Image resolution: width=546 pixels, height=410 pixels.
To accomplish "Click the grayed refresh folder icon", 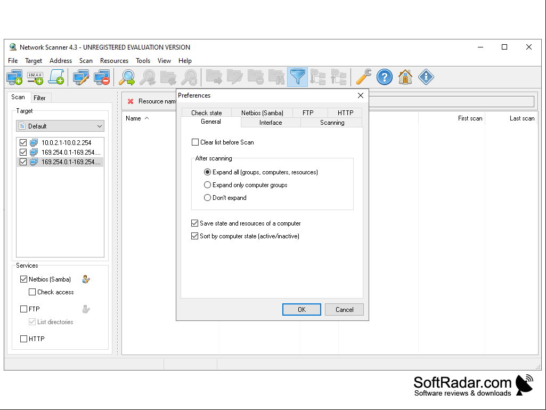I will click(x=168, y=77).
